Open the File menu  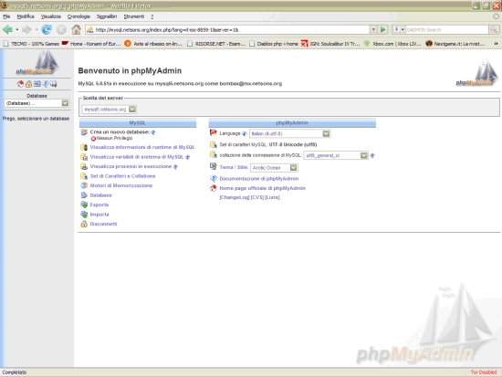pos(6,16)
